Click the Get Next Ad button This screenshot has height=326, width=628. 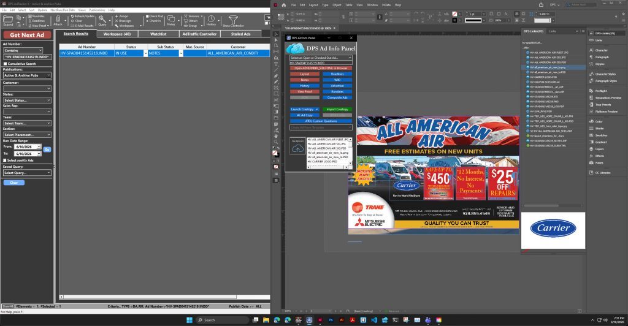click(27, 35)
